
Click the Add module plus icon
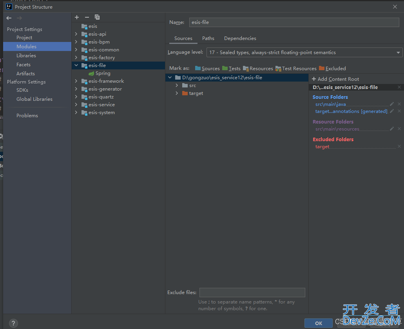(x=77, y=17)
